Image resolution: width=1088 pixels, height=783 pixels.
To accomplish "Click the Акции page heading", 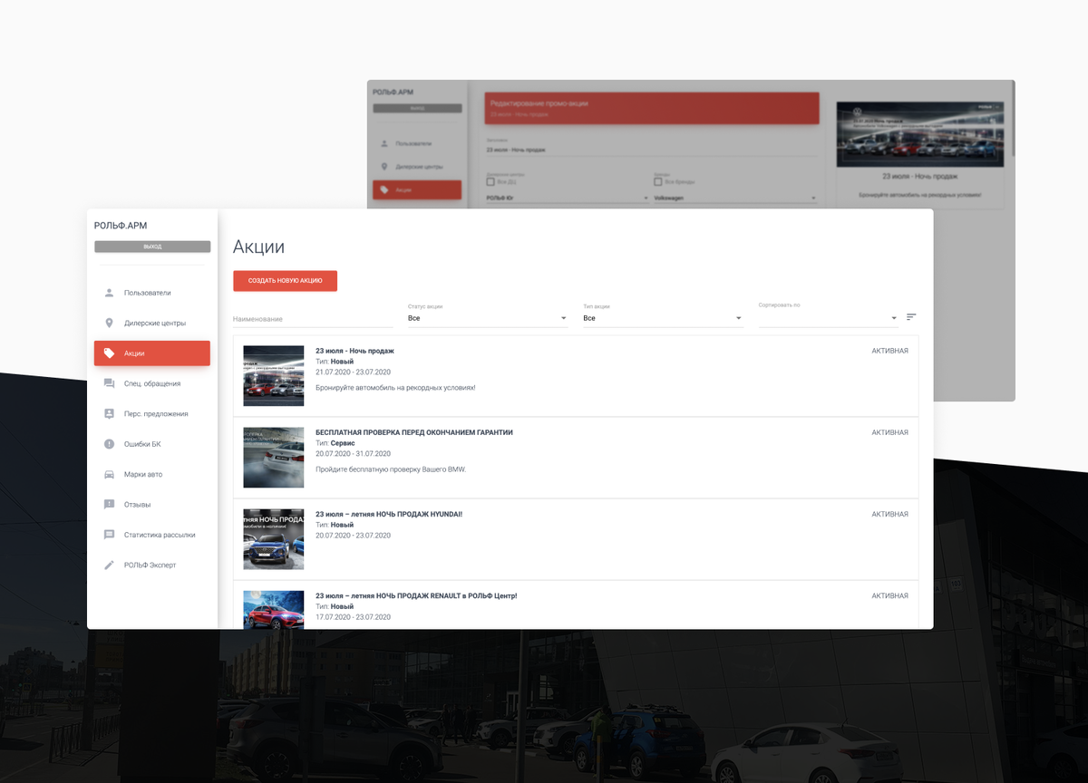I will (x=258, y=246).
